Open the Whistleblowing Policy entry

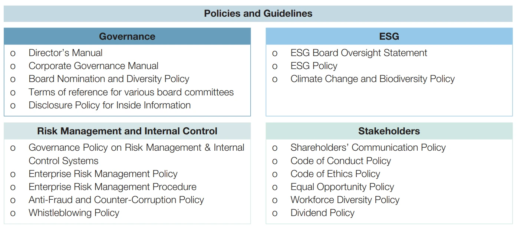[74, 213]
